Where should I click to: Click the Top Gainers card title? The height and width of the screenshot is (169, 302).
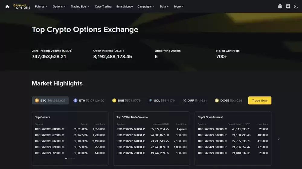point(42,117)
